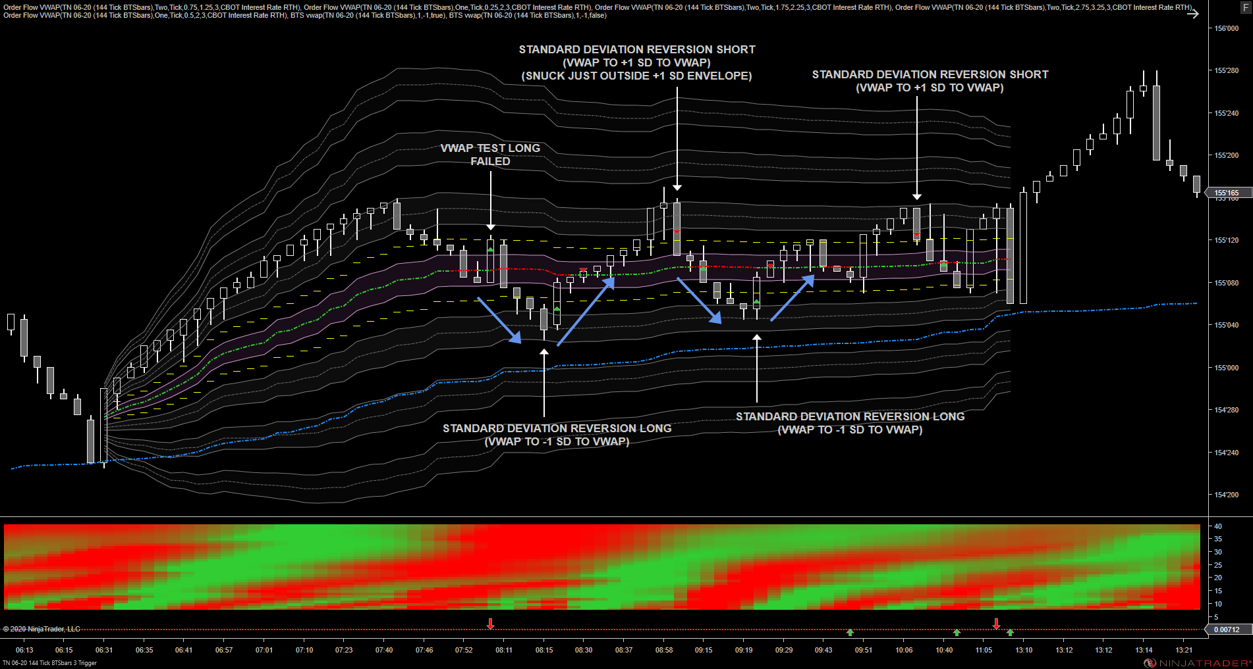Click the 40 value on the lower panel scale

[1218, 526]
